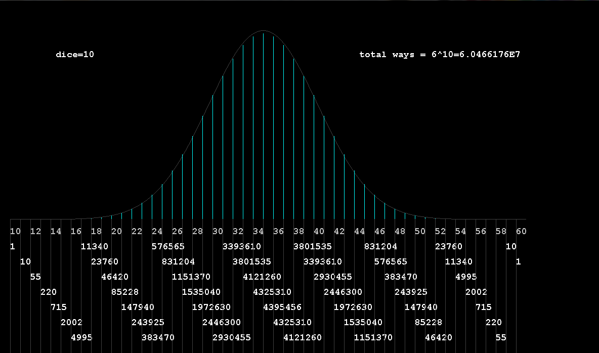The height and width of the screenshot is (353, 599).
Task: Select axis tick label 32
Action: click(x=238, y=232)
